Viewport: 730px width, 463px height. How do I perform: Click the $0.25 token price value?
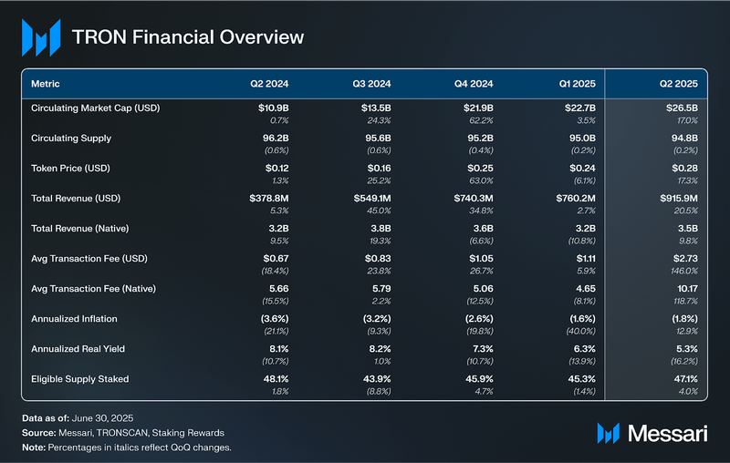click(x=481, y=169)
